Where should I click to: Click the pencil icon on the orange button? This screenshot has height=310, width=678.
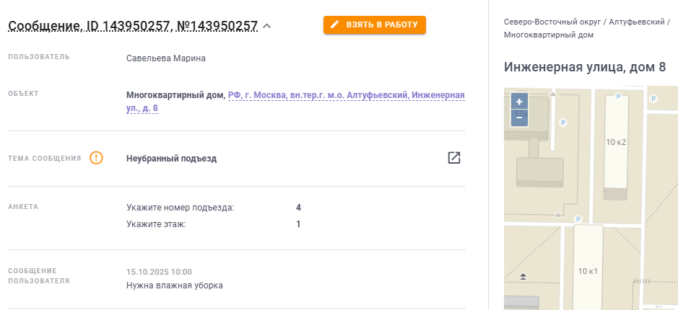coord(334,25)
